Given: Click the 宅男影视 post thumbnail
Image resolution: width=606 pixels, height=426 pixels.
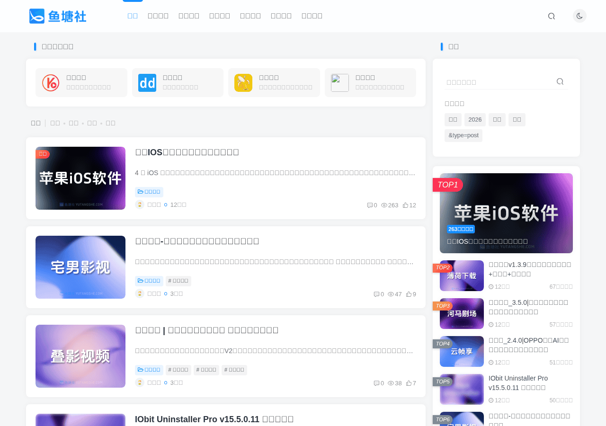Looking at the screenshot, I should [x=80, y=267].
